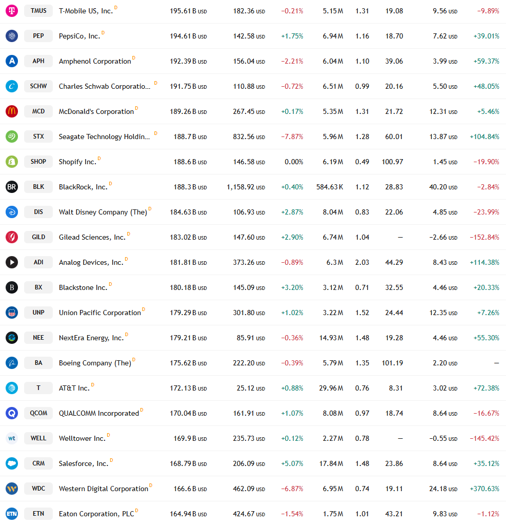Select the SCHW ticker badge
506x525 pixels.
pyautogui.click(x=38, y=86)
